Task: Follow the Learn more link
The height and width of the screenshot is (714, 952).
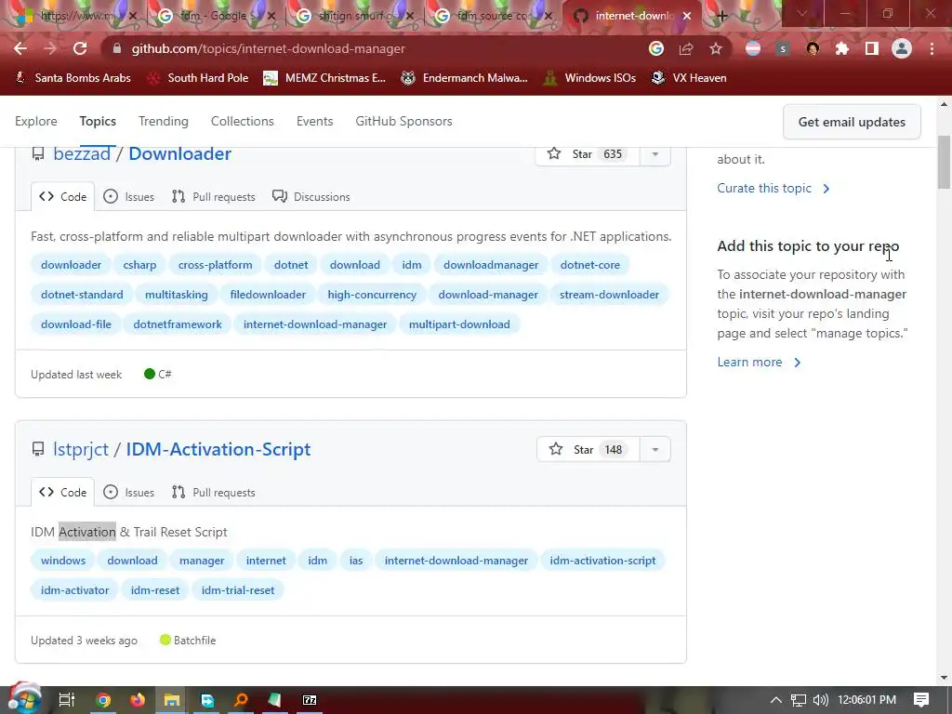Action: point(759,362)
